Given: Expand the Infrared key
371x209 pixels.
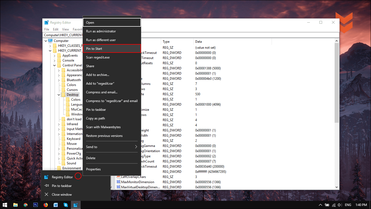Looking at the screenshot, I should [x=59, y=124].
